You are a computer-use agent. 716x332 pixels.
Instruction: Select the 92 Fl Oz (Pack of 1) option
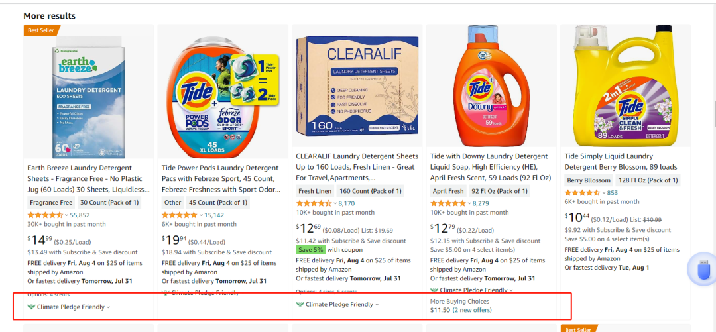(500, 191)
